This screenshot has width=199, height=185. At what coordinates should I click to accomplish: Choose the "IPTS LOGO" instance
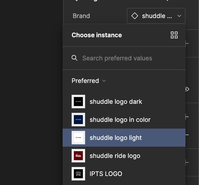click(106, 174)
